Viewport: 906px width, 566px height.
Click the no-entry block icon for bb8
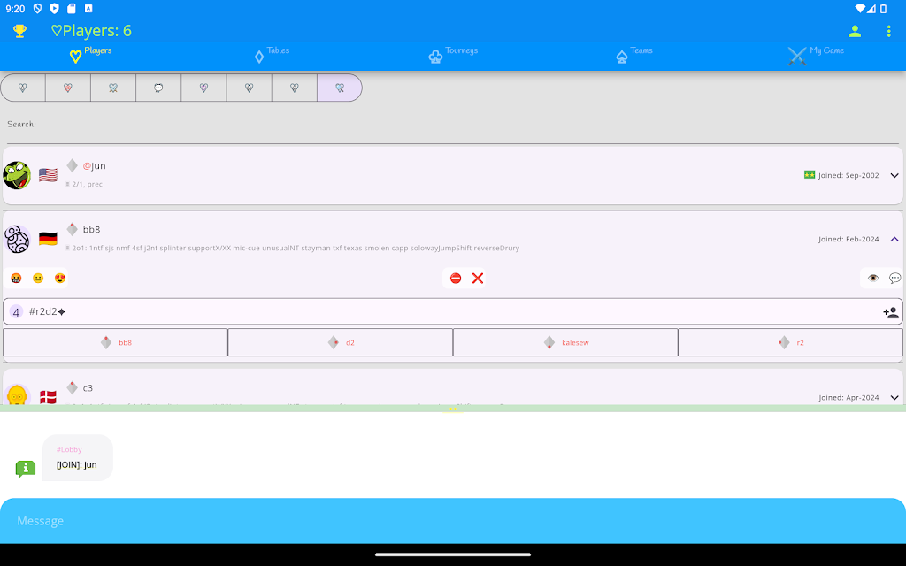(x=456, y=279)
